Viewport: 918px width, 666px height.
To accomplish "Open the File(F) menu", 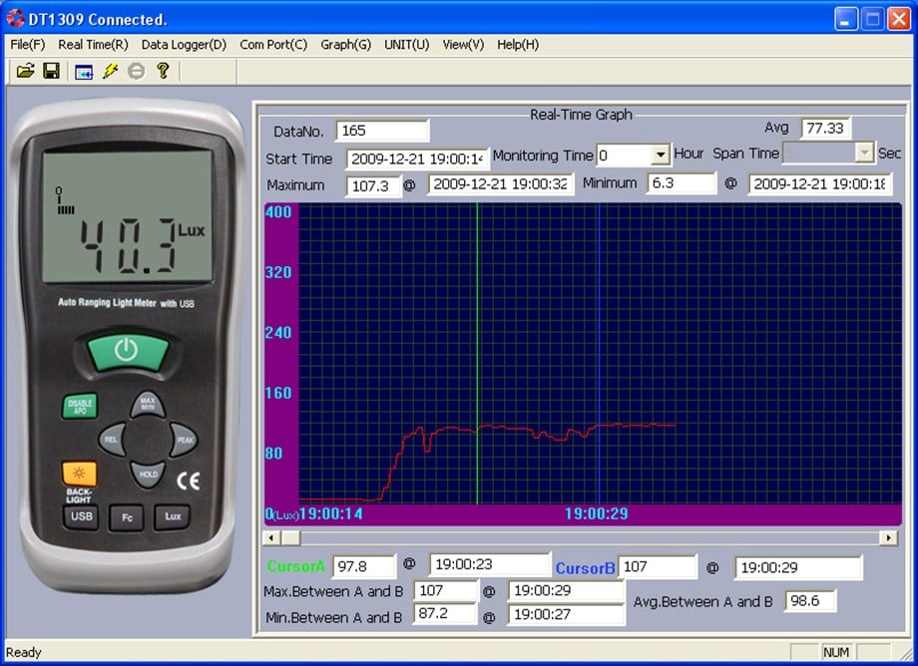I will click(x=28, y=45).
